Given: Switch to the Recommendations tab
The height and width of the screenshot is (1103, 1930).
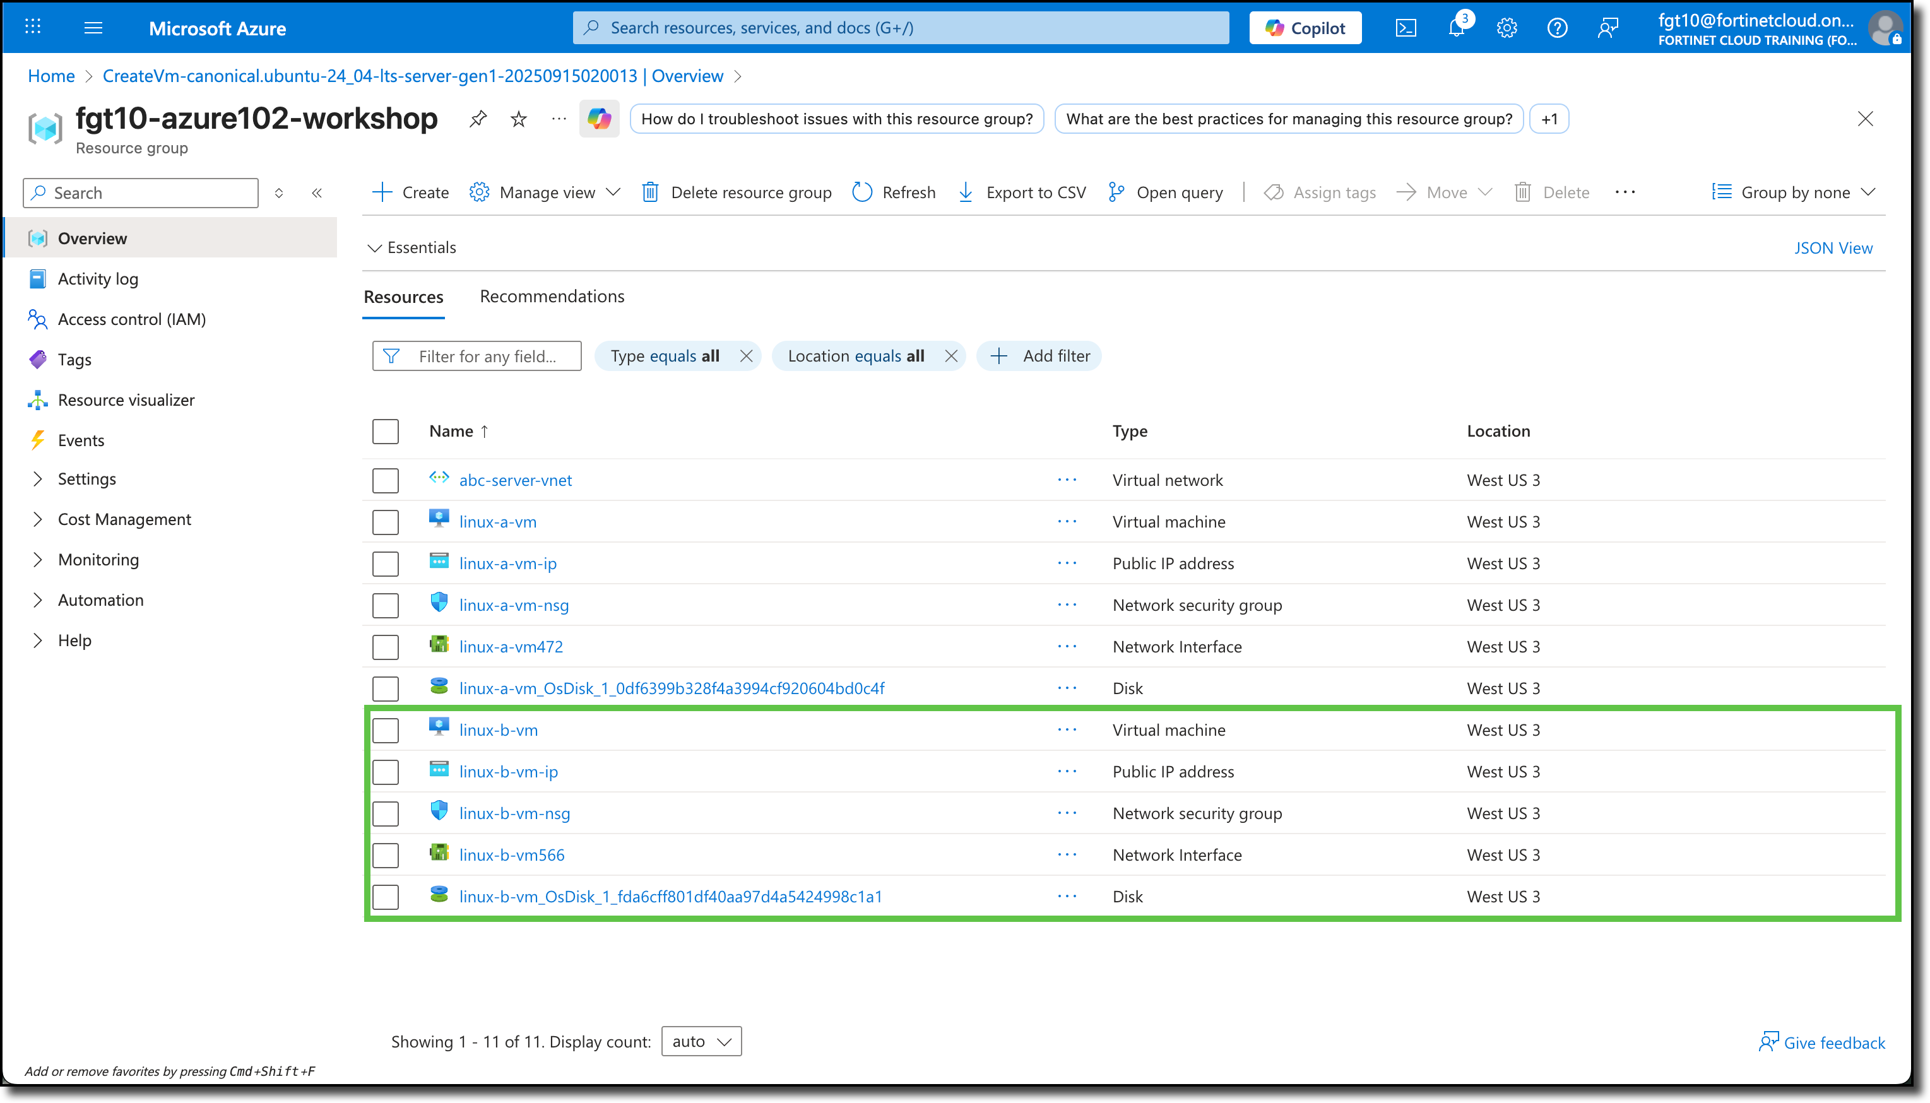Looking at the screenshot, I should pos(552,295).
